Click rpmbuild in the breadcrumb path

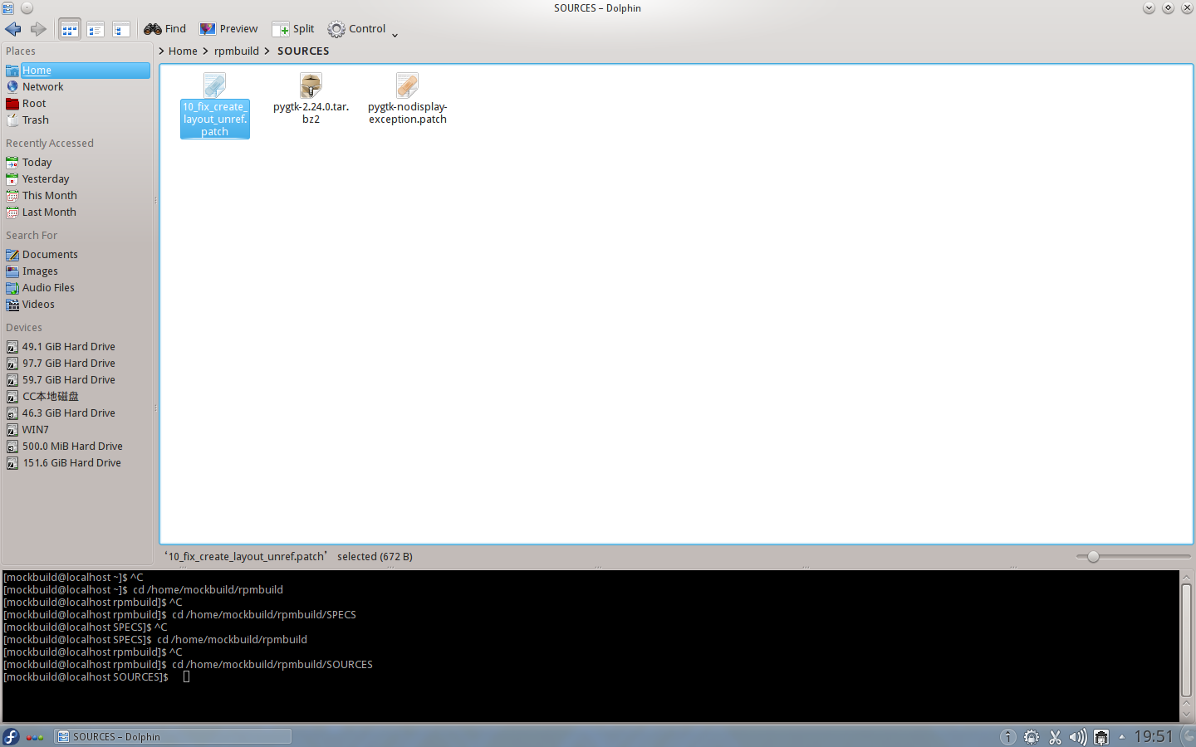237,51
